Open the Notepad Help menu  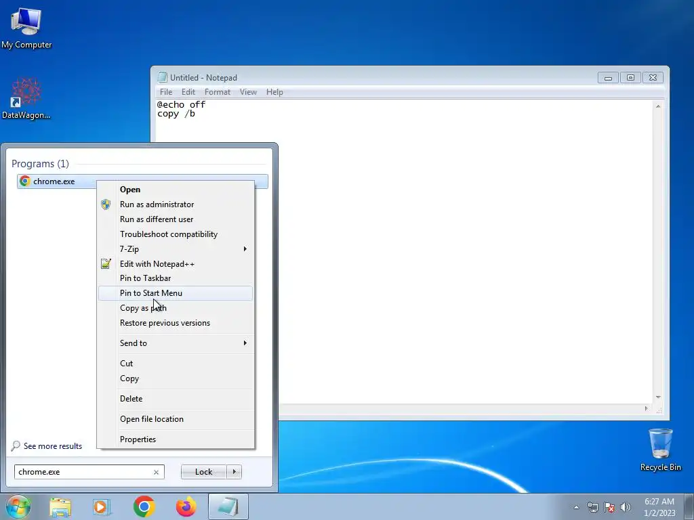[x=274, y=92]
